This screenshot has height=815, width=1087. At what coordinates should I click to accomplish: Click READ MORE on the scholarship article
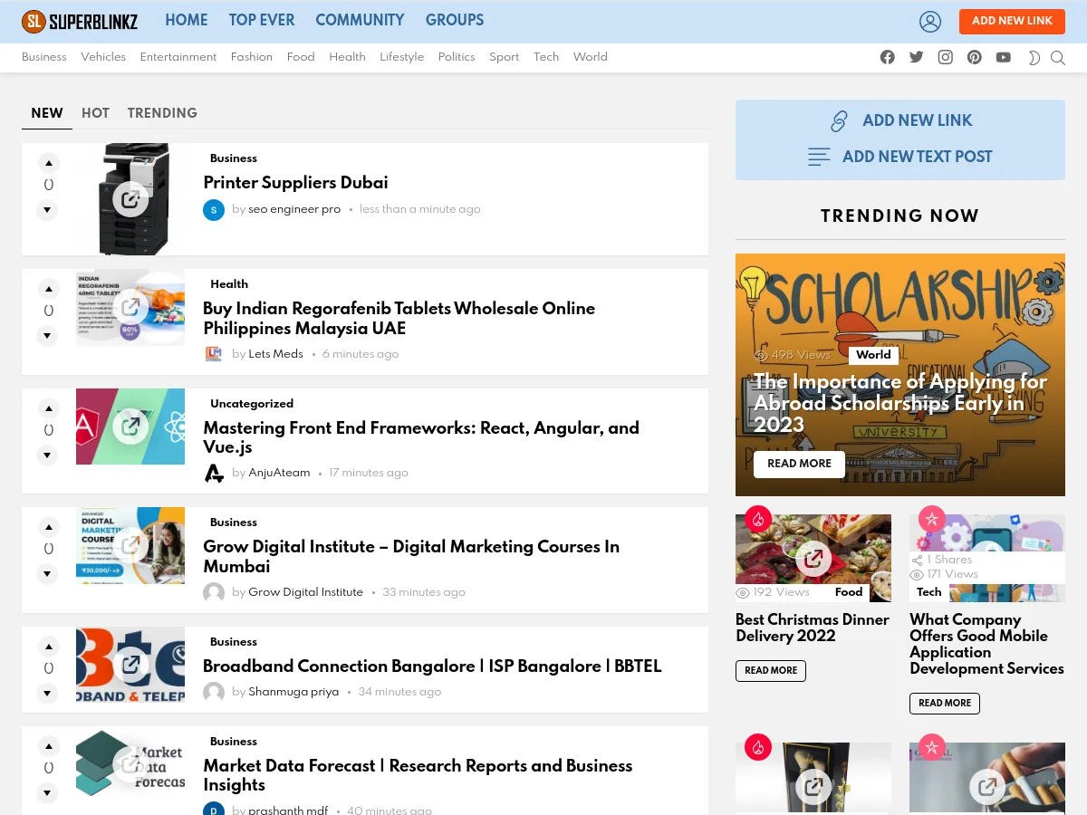point(799,464)
